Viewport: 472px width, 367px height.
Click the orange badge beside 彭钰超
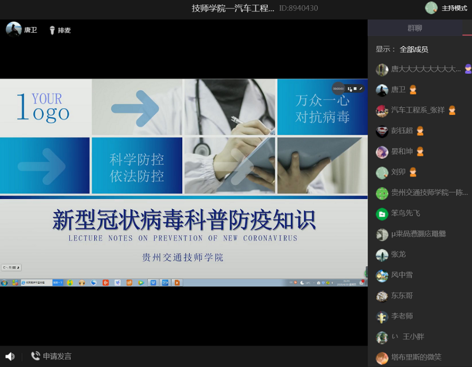click(420, 131)
